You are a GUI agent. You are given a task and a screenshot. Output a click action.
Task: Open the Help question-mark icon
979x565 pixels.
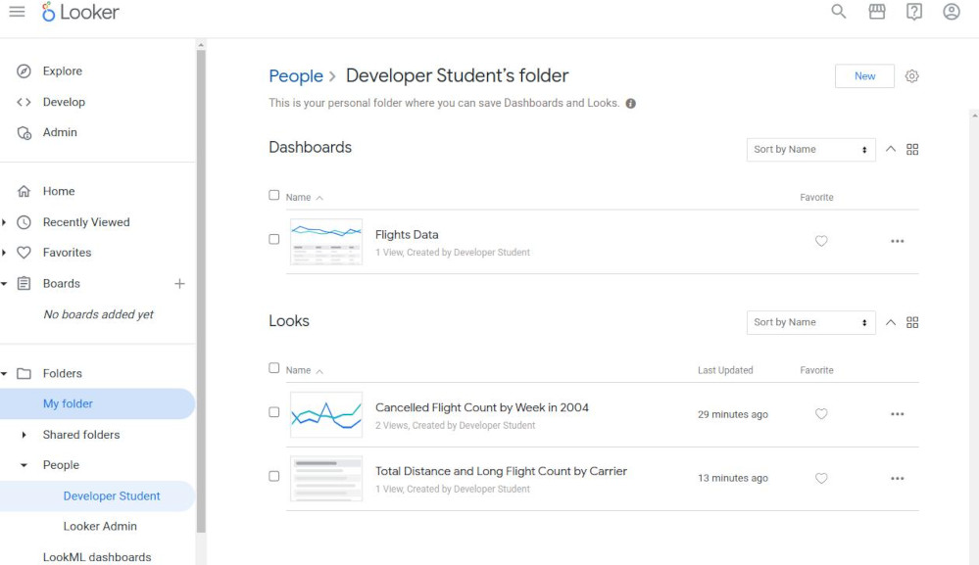[914, 11]
